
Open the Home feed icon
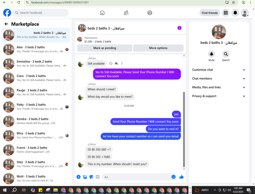102,13
